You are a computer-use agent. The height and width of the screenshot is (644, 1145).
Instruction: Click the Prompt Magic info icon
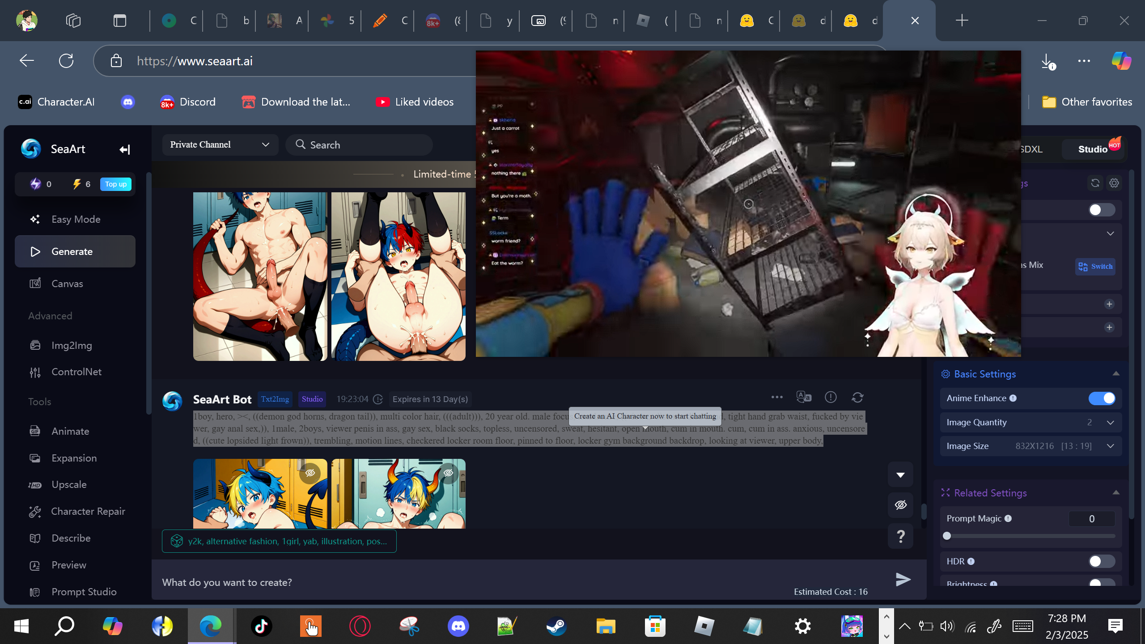[1008, 518]
